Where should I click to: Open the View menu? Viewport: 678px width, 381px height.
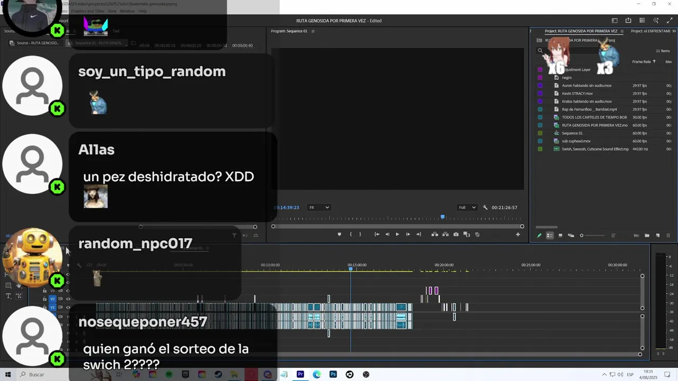[x=112, y=11]
